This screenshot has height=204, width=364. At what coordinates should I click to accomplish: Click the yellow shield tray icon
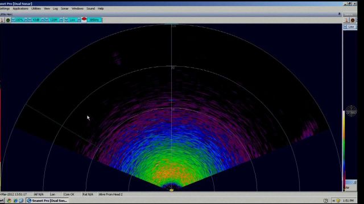338,201
